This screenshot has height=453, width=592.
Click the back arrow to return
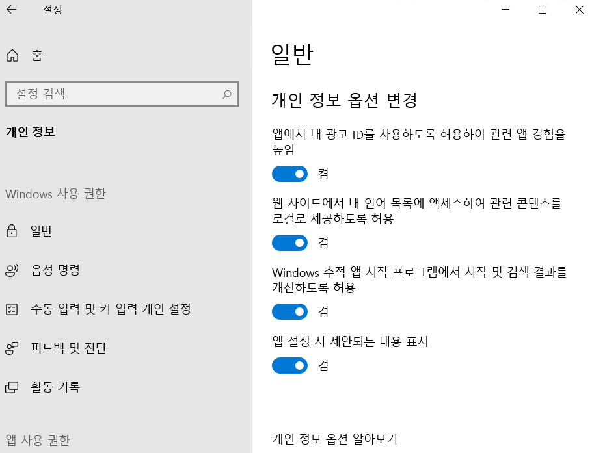pos(12,10)
